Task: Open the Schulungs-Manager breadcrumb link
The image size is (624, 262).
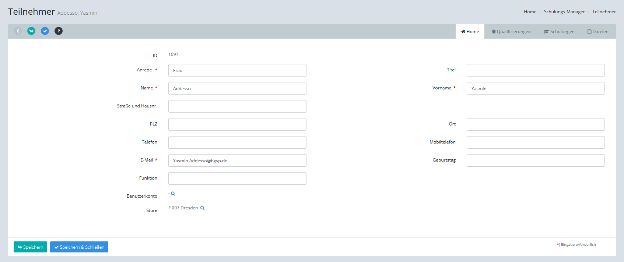Action: [x=564, y=12]
